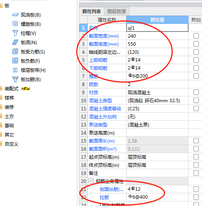
Task: Click the 混凝土类型 property name link
Action: [x=100, y=101]
